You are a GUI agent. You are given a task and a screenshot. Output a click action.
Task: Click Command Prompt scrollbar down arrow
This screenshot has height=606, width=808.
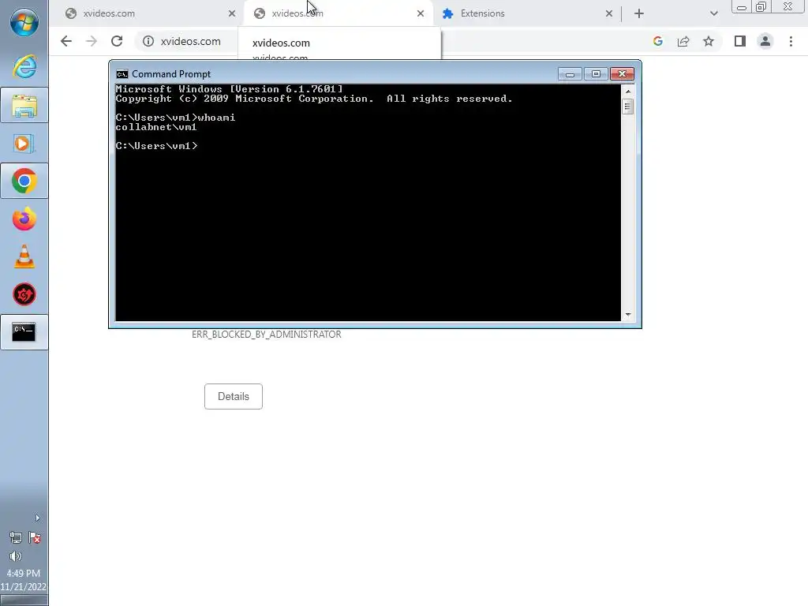click(x=627, y=314)
